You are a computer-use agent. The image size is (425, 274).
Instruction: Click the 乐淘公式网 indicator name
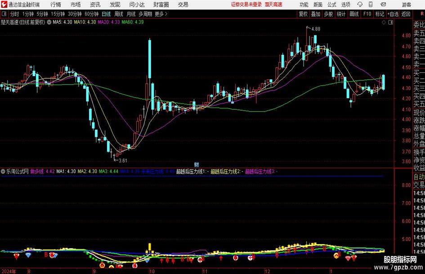click(x=18, y=171)
